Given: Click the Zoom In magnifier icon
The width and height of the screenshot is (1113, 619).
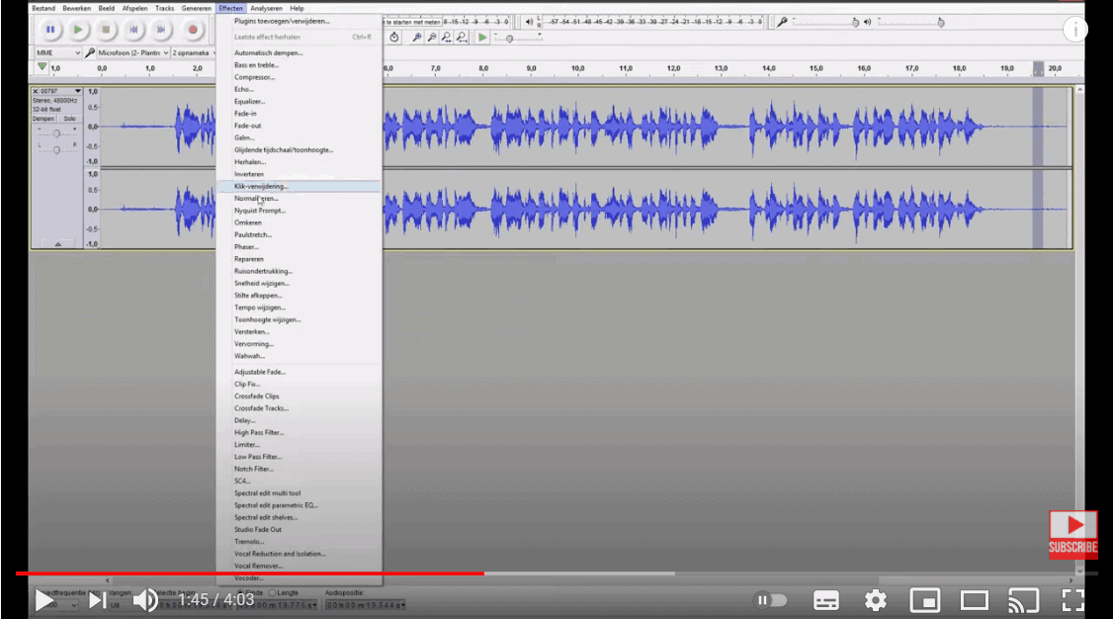Looking at the screenshot, I should click(x=417, y=37).
